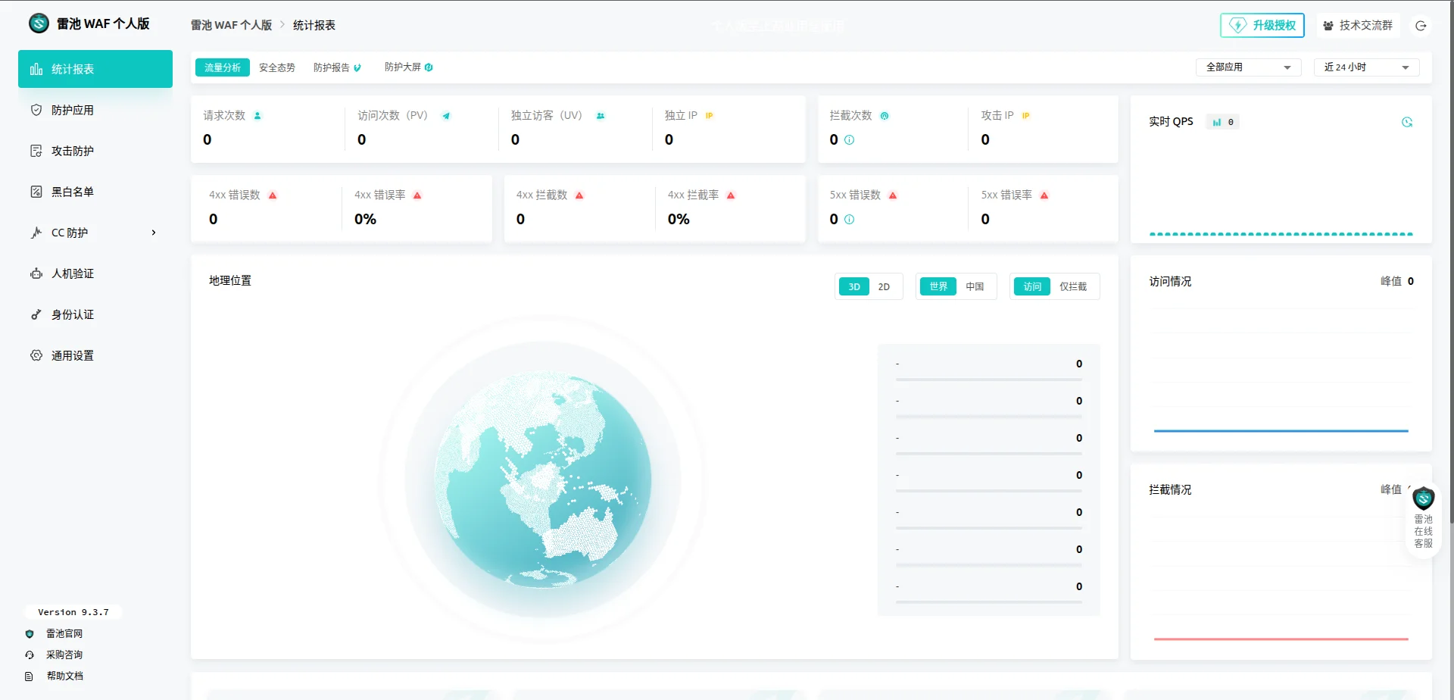Viewport: 1454px width, 700px height.
Task: Click the info icon next to 拦截次数 value
Action: [x=849, y=140]
